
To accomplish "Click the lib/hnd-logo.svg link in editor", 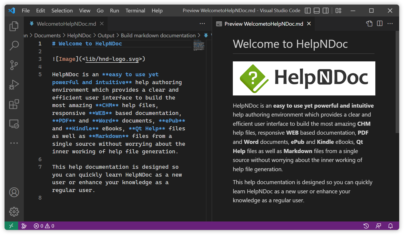I will click(112, 59).
